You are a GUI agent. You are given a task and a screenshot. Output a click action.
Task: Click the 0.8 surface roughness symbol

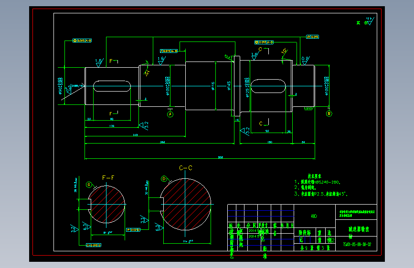pos(306,61)
